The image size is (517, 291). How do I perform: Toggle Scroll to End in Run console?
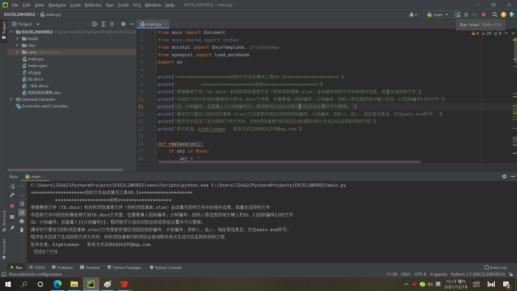tap(22, 213)
